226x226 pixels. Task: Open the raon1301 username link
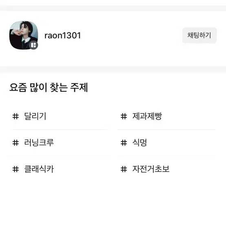tap(62, 35)
